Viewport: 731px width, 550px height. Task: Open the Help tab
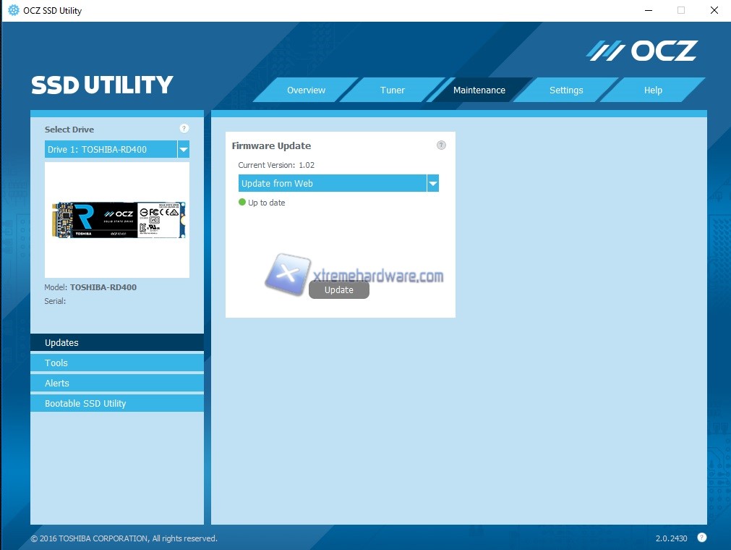(x=653, y=90)
